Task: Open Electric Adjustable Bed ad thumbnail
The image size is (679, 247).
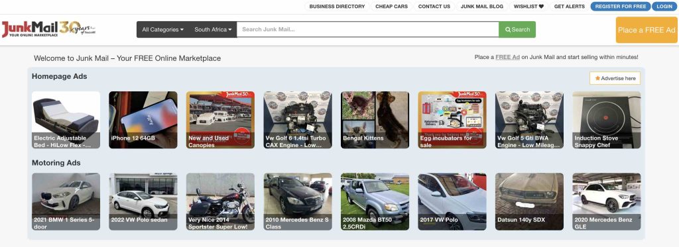Action: click(66, 120)
